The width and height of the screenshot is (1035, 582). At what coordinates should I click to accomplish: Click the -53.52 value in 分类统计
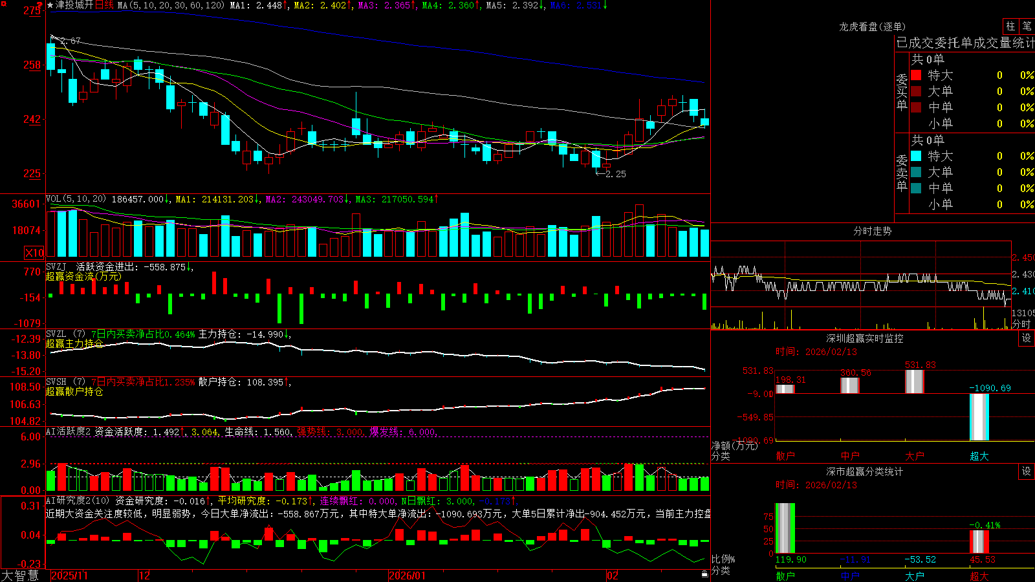click(x=920, y=559)
